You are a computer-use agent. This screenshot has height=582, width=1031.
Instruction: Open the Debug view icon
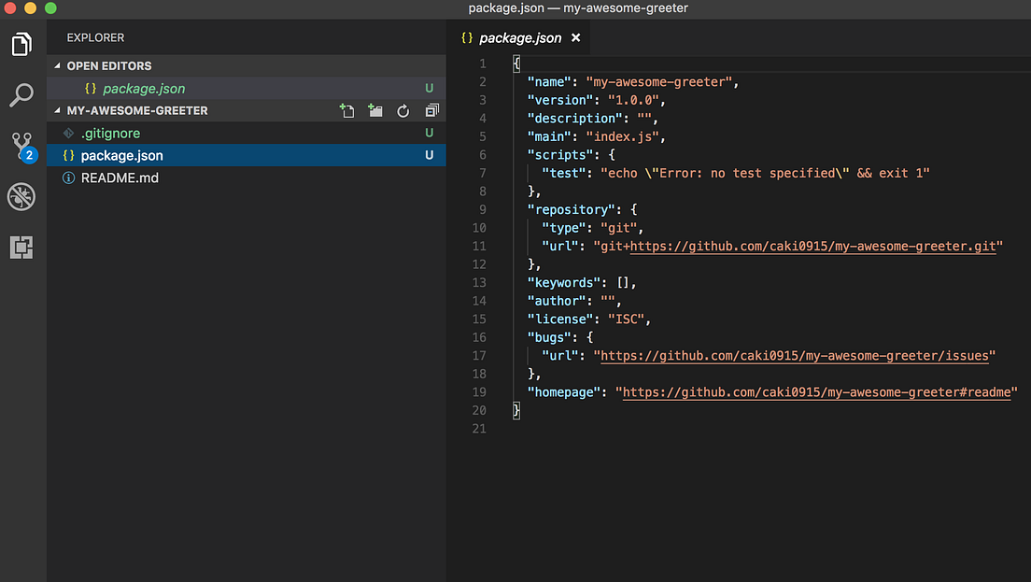(x=21, y=196)
